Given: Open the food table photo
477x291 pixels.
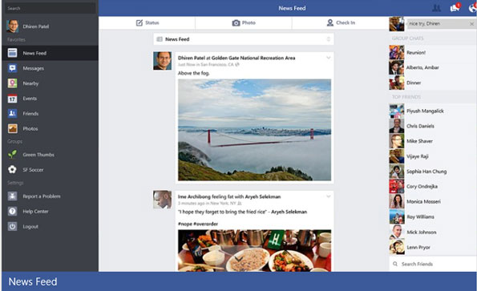Looking at the screenshot, I should tap(254, 251).
